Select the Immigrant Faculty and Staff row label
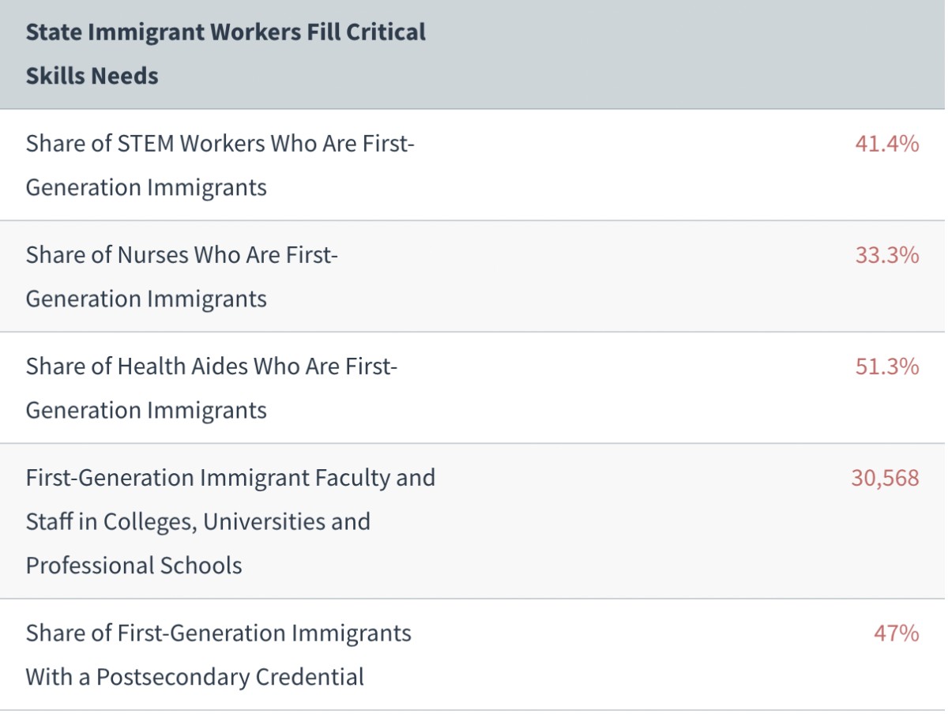 click(230, 521)
